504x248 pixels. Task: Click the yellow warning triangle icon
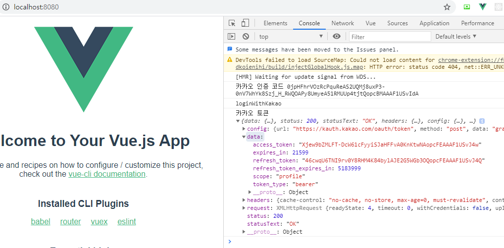(230, 59)
